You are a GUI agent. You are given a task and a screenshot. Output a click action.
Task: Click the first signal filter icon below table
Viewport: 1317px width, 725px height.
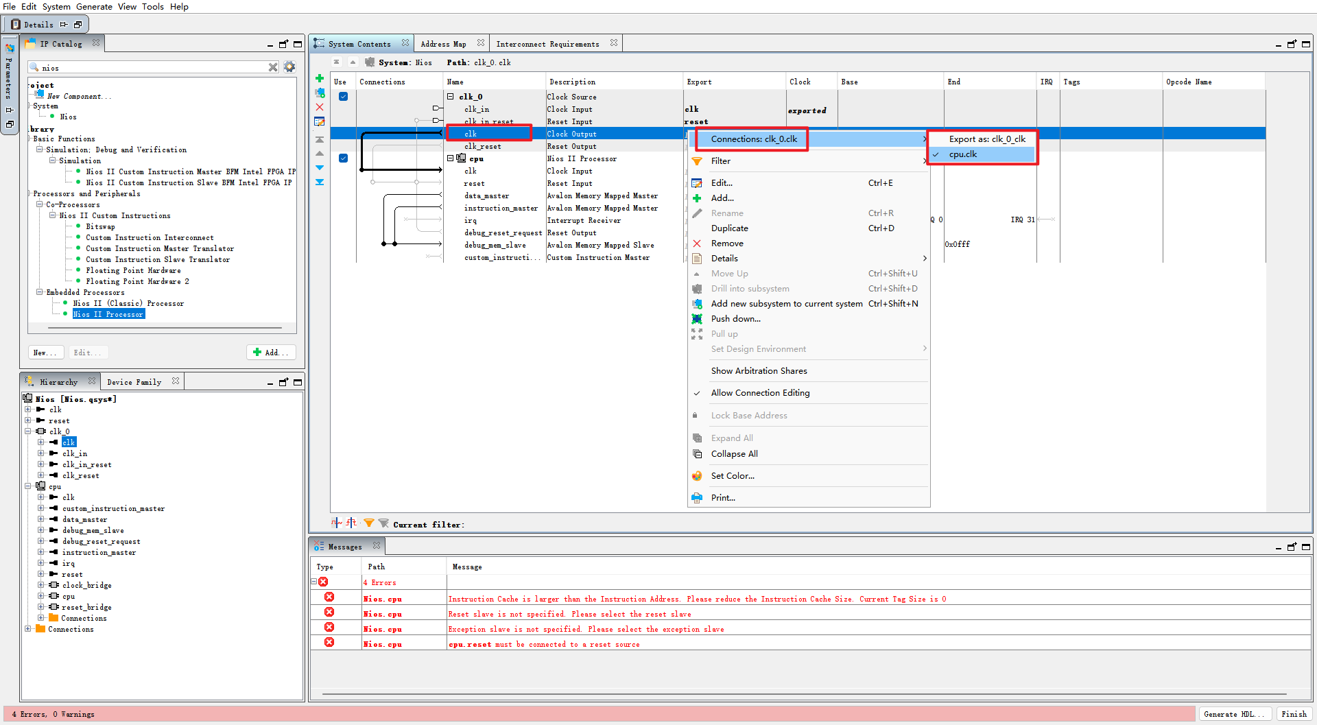[336, 523]
